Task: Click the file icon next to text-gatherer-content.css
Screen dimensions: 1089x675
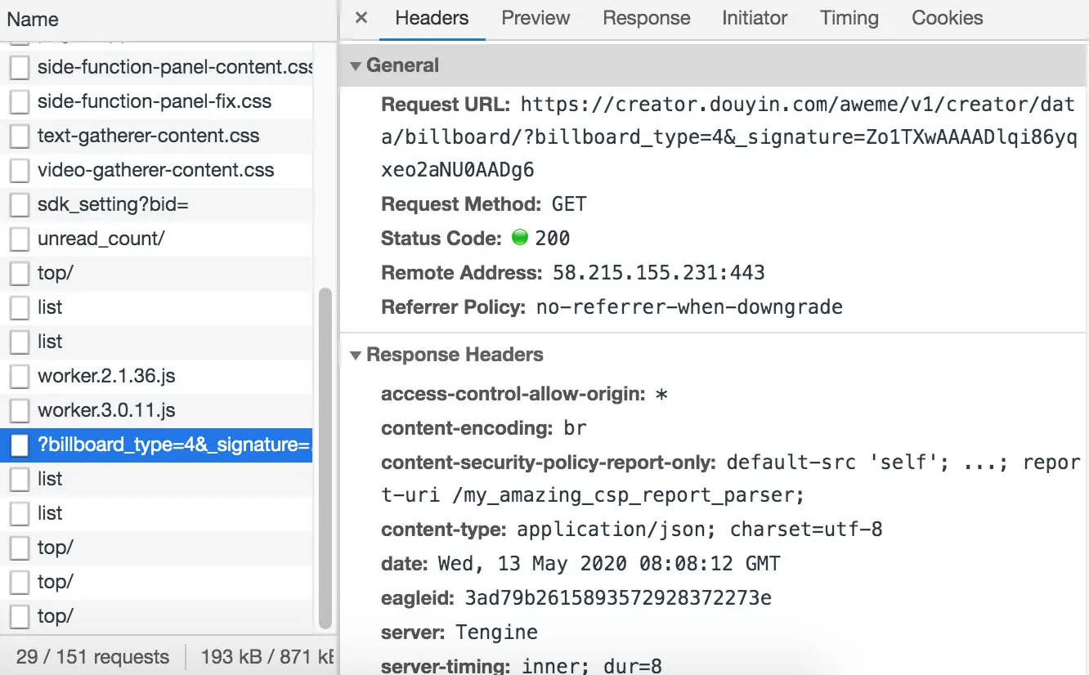Action: point(19,136)
